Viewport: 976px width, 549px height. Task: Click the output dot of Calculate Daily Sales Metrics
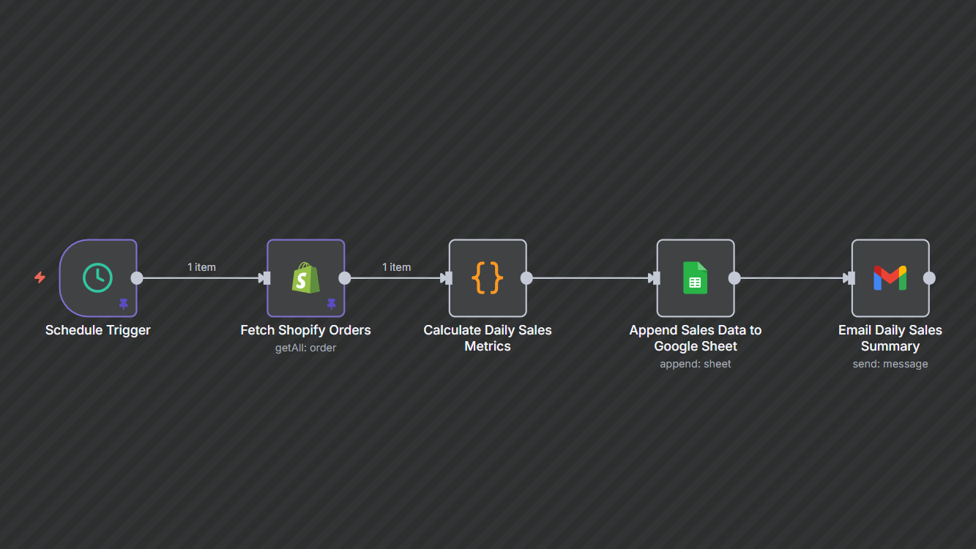526,278
